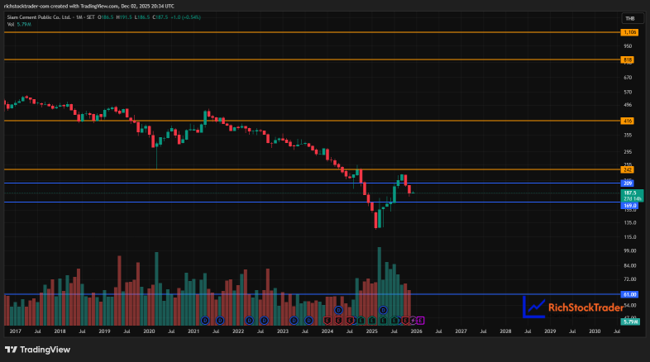This screenshot has width=650, height=362.
Task: Select the blue 61.00 price level label
Action: coord(629,294)
